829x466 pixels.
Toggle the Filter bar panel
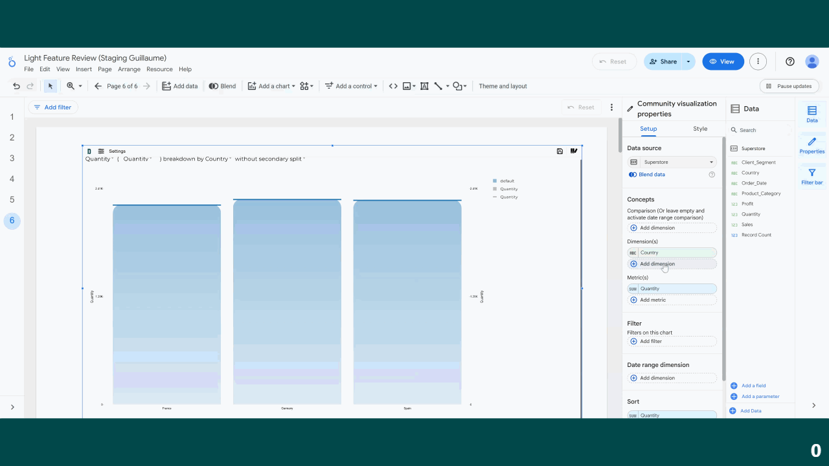[x=812, y=176]
